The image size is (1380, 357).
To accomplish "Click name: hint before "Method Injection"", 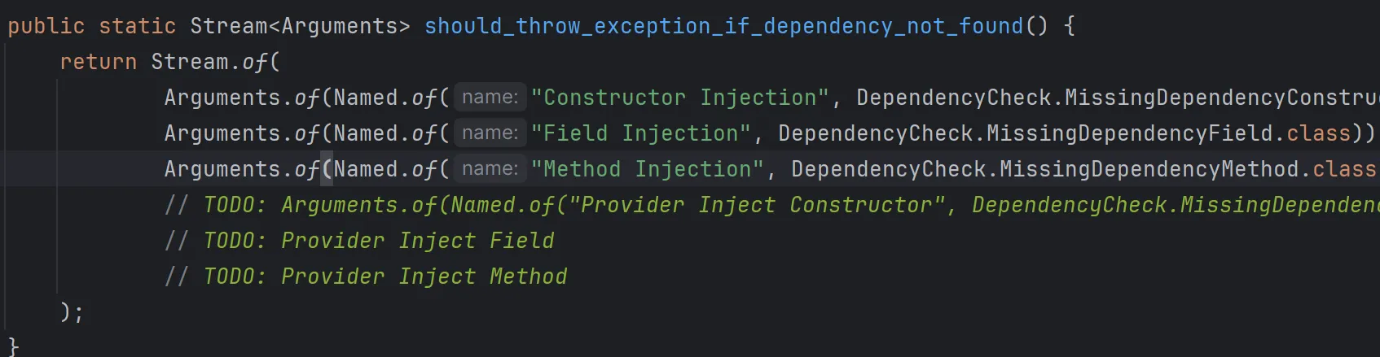I will (490, 169).
